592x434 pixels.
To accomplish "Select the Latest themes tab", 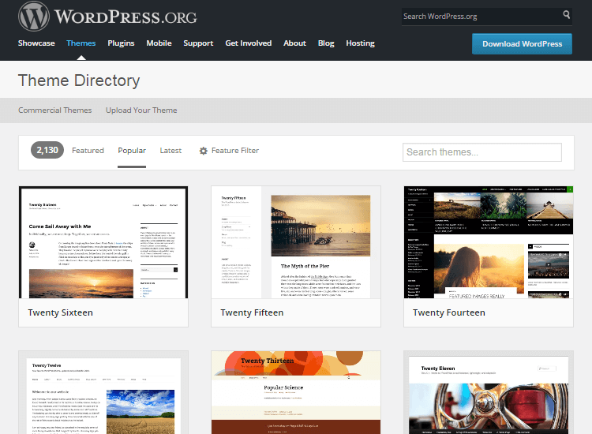I will click(170, 151).
